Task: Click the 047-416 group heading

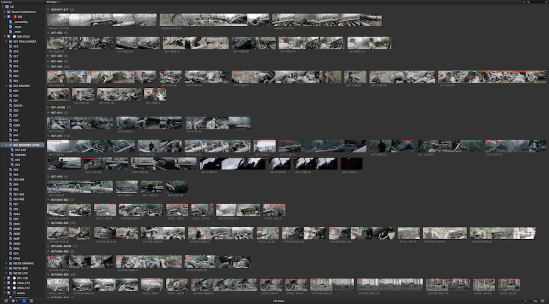Action: click(x=57, y=177)
